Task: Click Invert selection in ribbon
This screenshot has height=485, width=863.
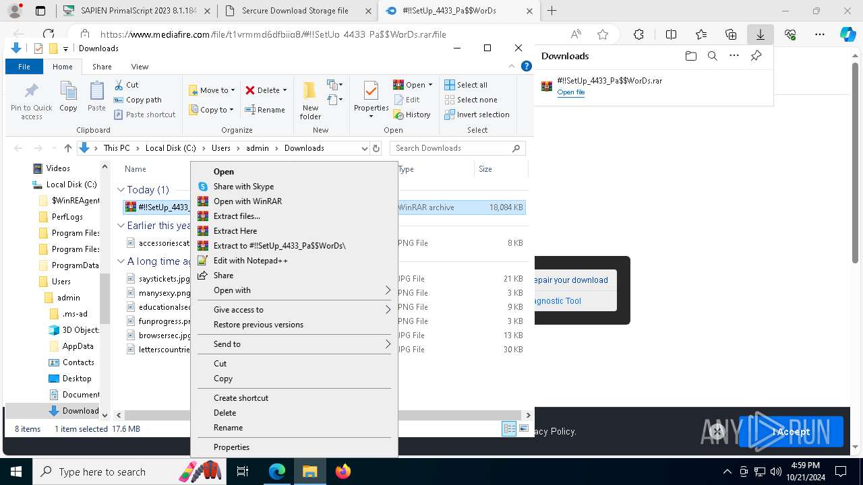Action: [477, 114]
